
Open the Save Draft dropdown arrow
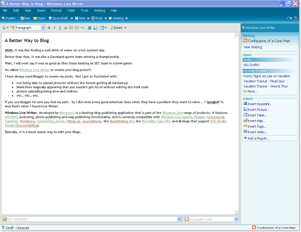[72, 18]
